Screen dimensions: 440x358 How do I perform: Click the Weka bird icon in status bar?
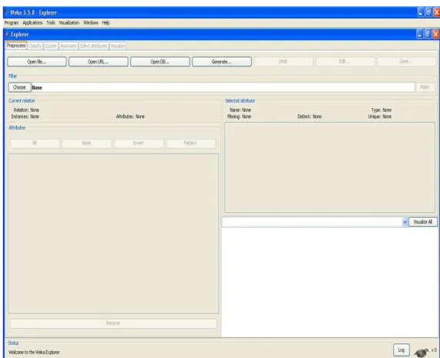pyautogui.click(x=422, y=353)
